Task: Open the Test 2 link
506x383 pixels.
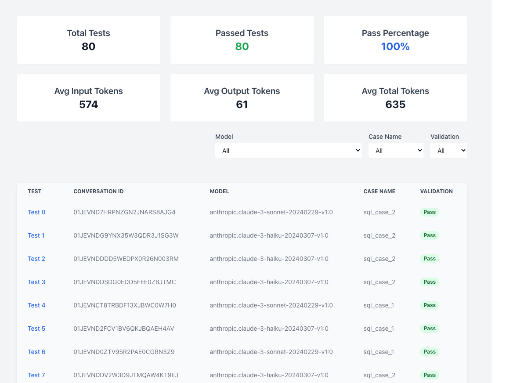Action: pyautogui.click(x=36, y=258)
